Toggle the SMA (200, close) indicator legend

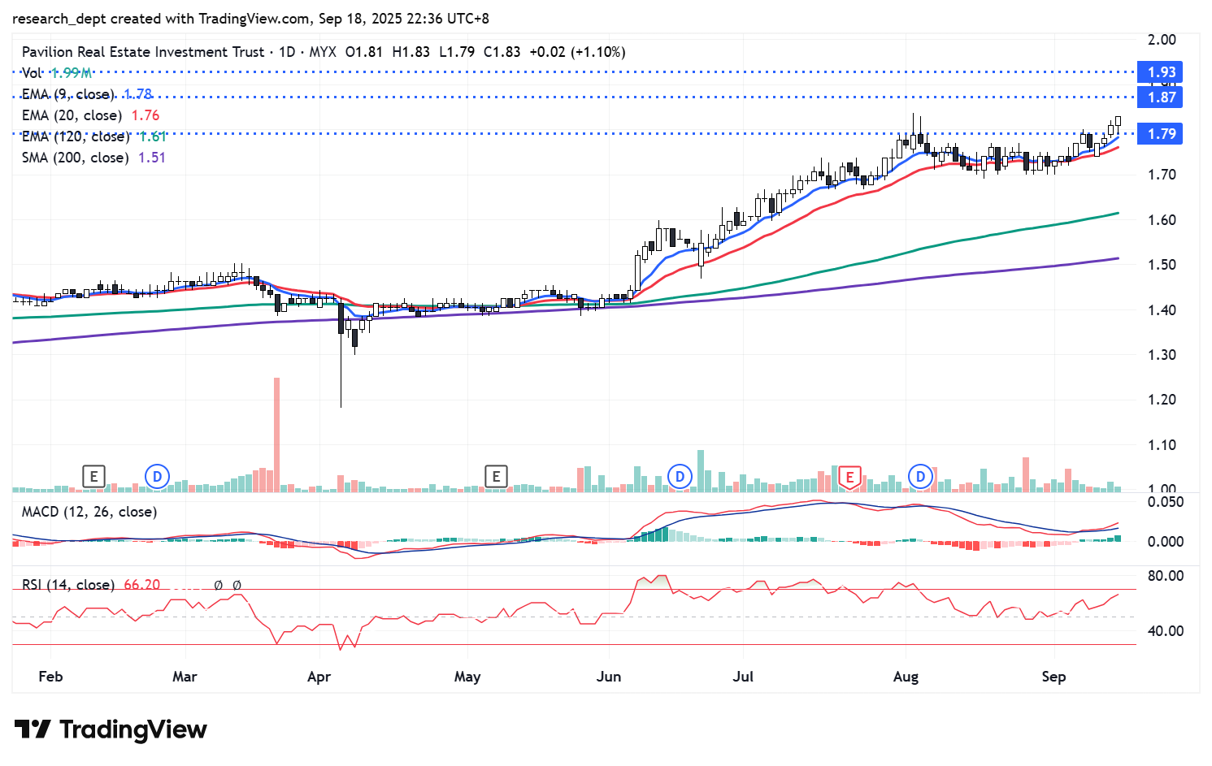[75, 158]
